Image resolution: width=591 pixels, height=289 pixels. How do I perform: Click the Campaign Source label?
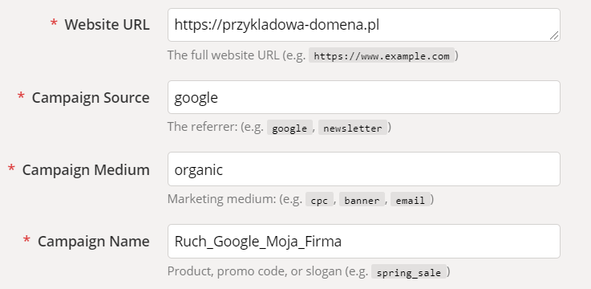tap(91, 98)
